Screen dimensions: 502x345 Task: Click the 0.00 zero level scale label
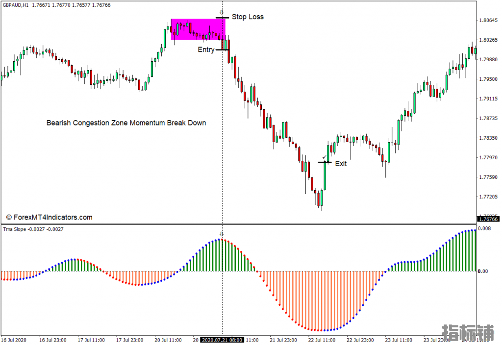[x=483, y=271]
